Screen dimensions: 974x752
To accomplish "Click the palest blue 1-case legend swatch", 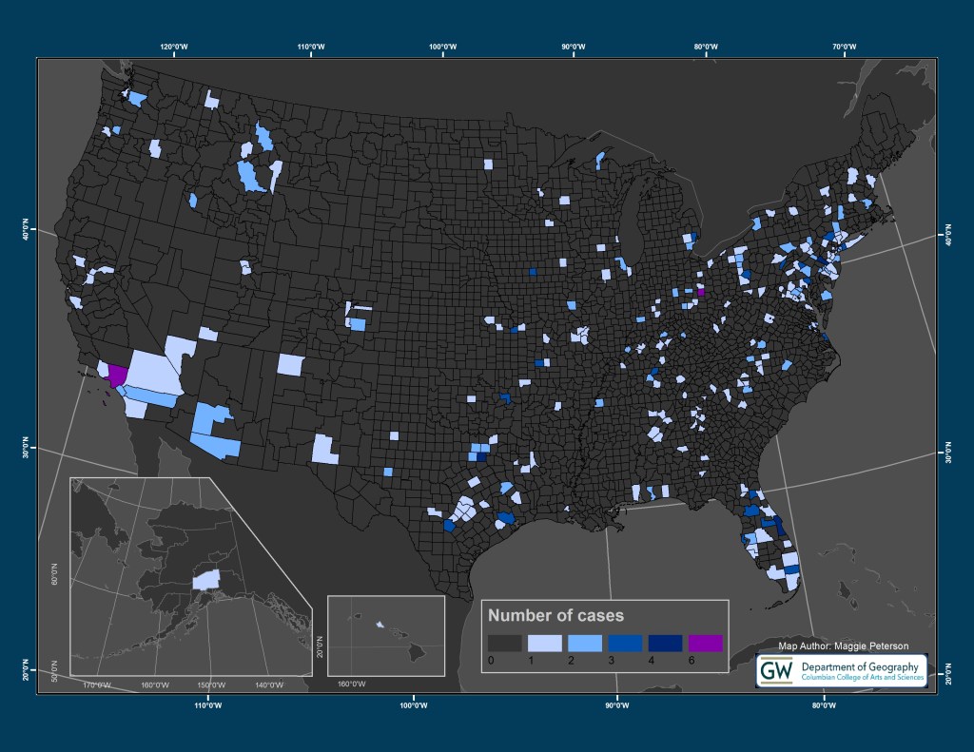I will [x=545, y=644].
